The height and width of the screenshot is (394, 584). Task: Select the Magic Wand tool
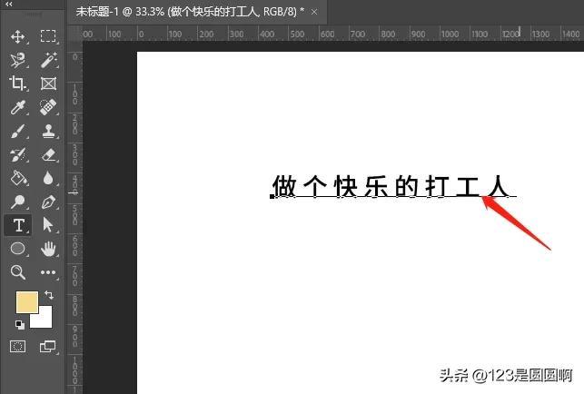[x=48, y=60]
